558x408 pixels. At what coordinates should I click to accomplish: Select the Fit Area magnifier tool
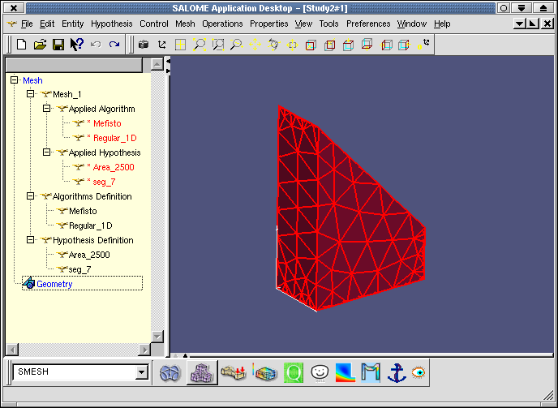[x=200, y=45]
